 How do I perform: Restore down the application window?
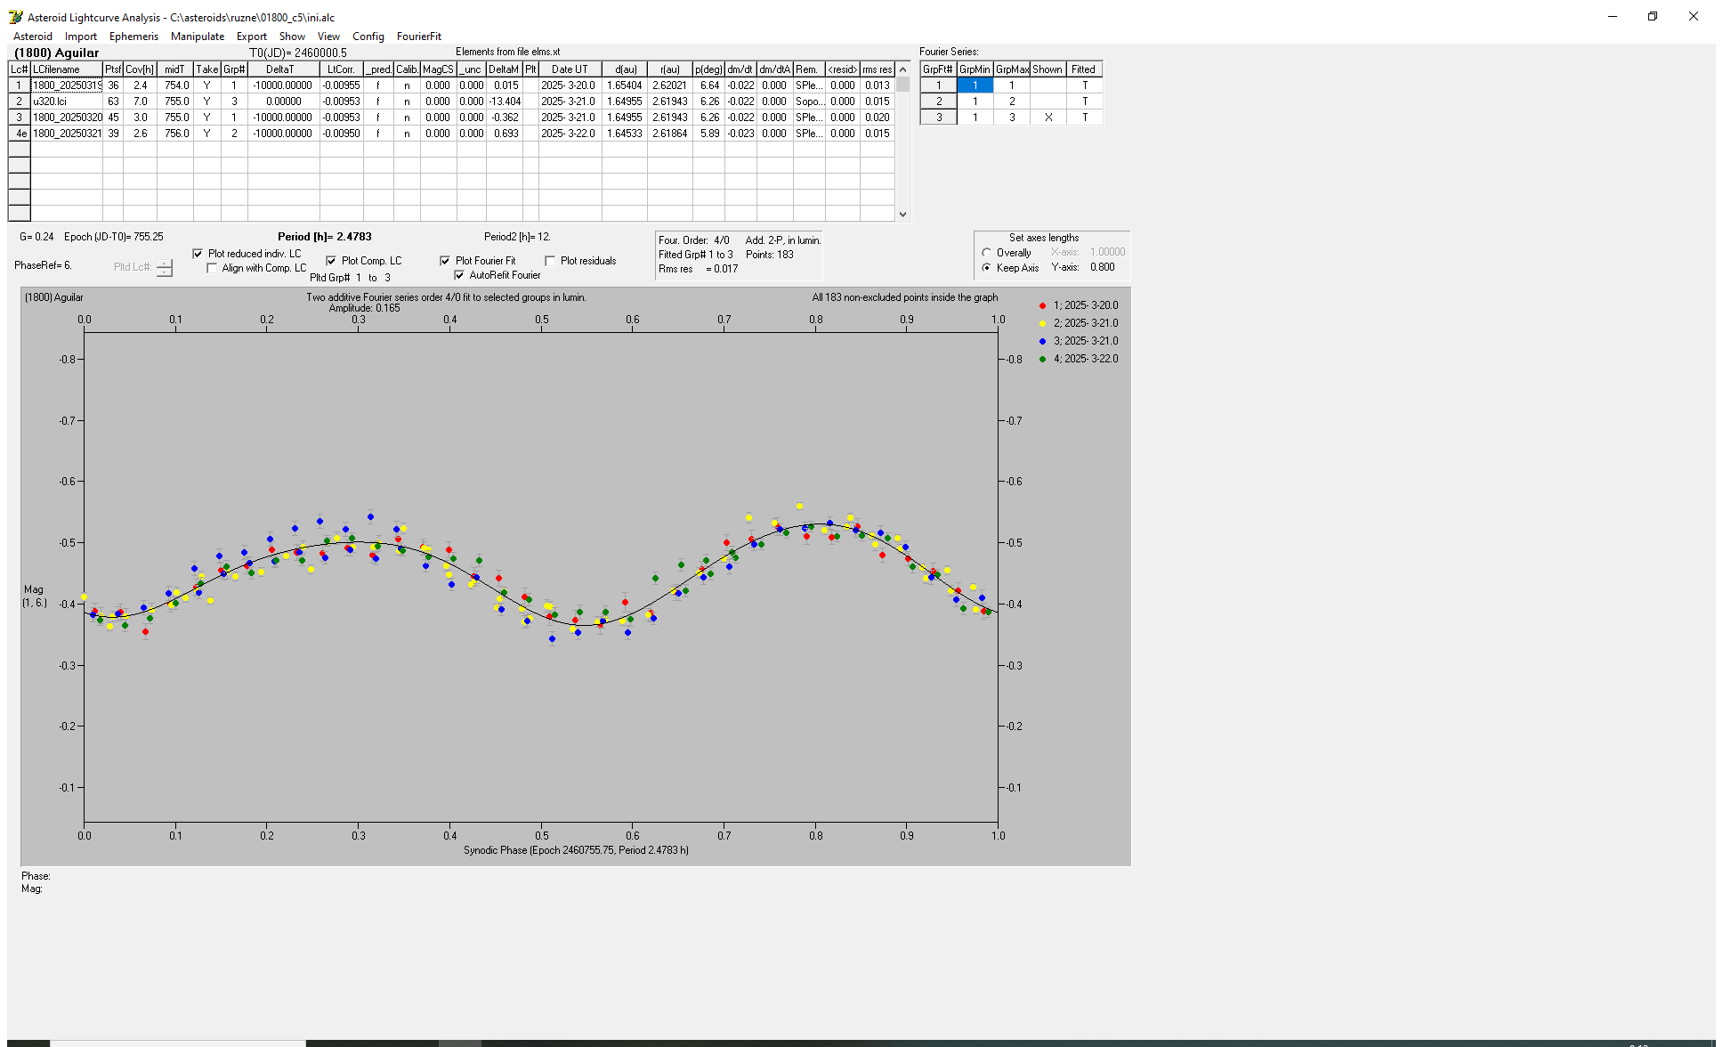1653,16
